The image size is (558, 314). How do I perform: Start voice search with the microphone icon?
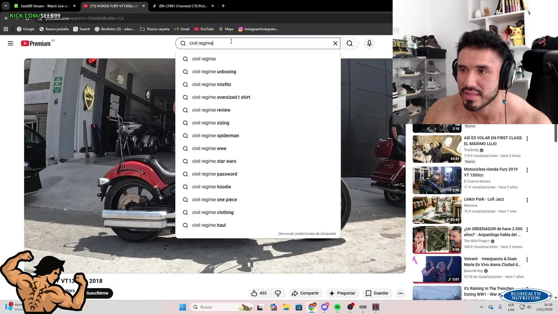point(369,43)
